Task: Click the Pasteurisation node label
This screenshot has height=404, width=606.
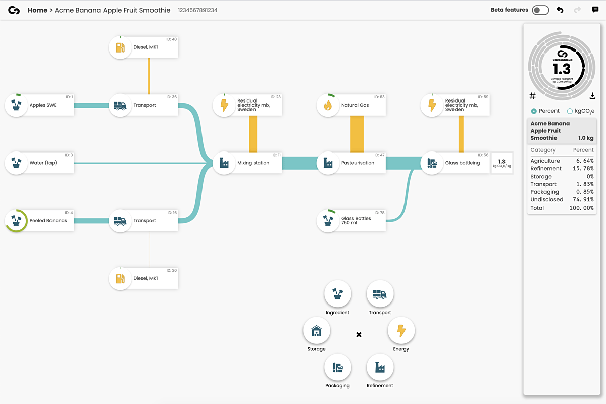Action: click(x=358, y=163)
